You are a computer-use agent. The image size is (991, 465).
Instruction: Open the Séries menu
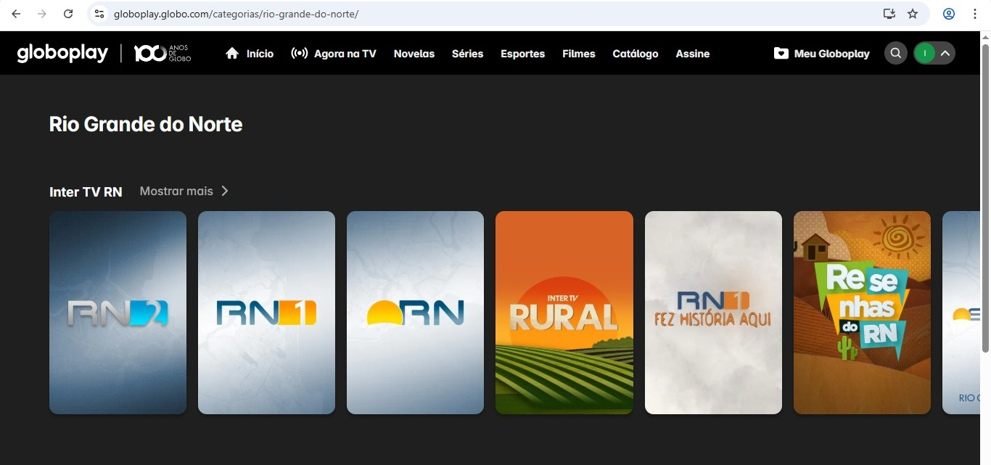[467, 54]
